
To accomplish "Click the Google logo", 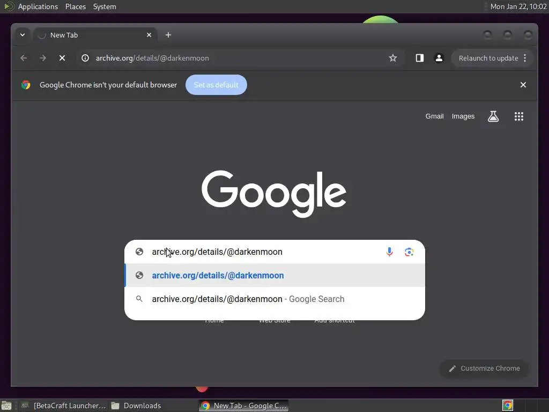I will (x=274, y=193).
